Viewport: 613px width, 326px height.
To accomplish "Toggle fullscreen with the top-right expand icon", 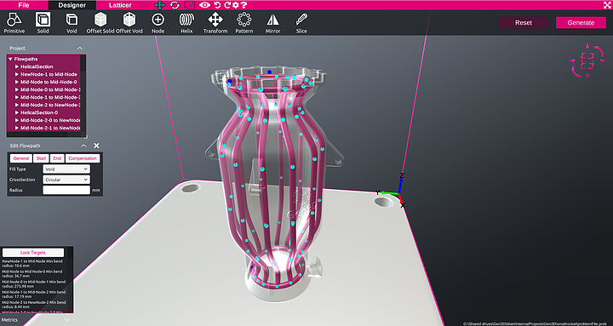I will [607, 5].
